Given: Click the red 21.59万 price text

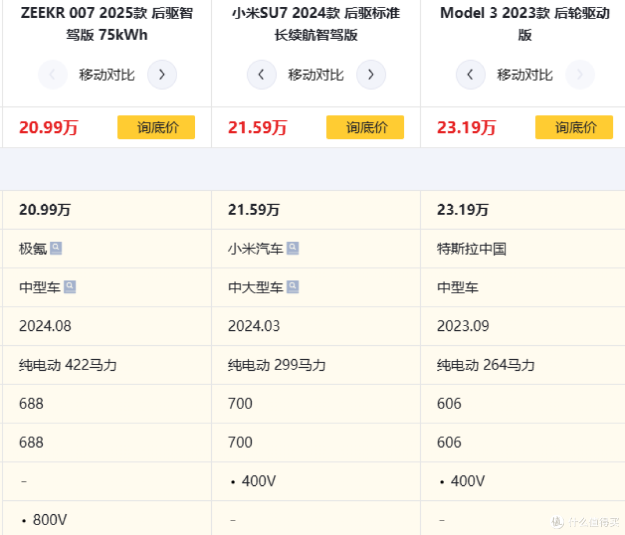Looking at the screenshot, I should (x=257, y=127).
